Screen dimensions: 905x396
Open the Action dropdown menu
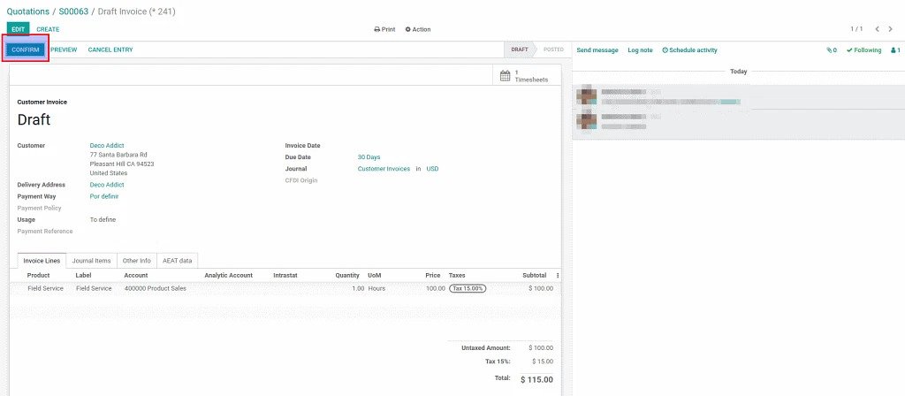pyautogui.click(x=418, y=29)
